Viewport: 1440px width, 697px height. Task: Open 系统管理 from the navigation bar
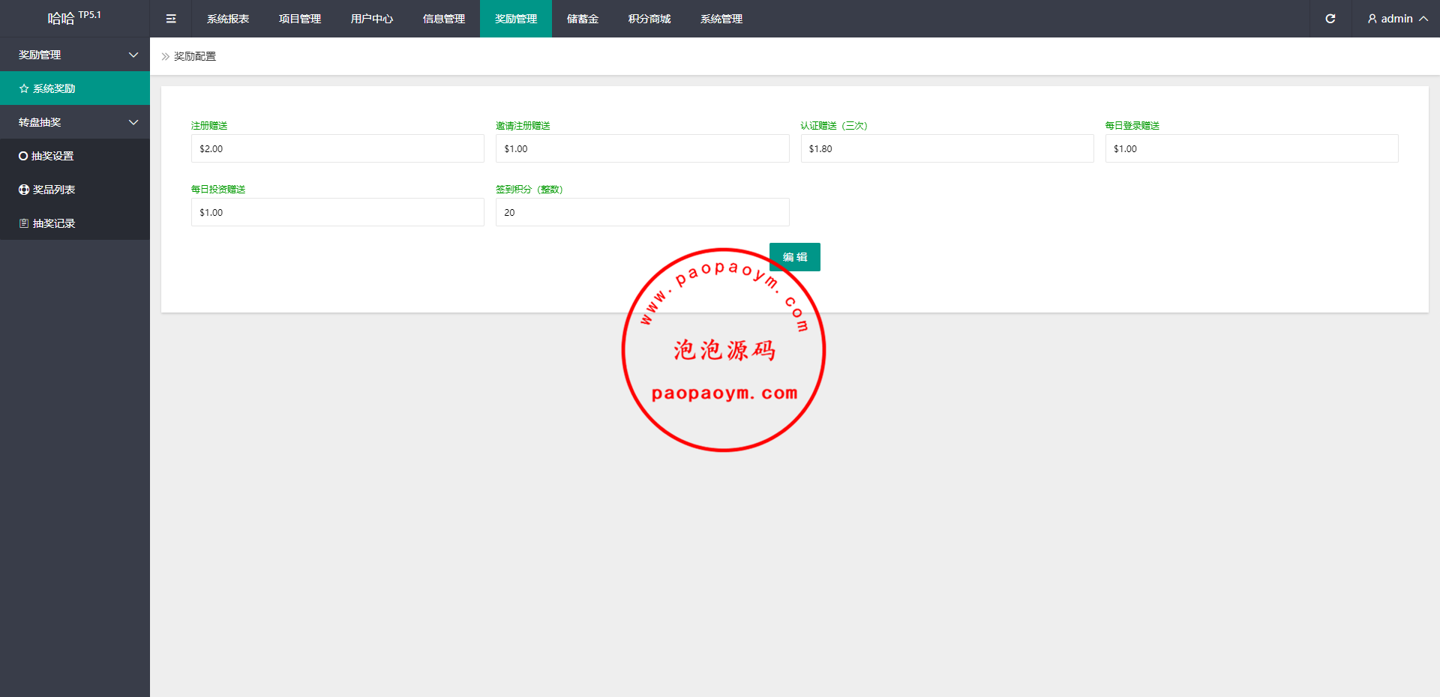721,19
